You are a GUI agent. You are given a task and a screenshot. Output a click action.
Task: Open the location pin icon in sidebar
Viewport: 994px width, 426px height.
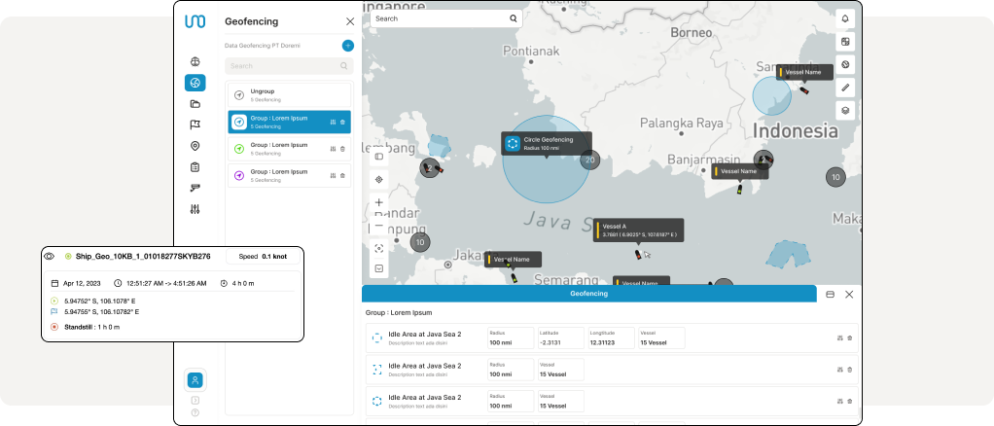[x=195, y=146]
